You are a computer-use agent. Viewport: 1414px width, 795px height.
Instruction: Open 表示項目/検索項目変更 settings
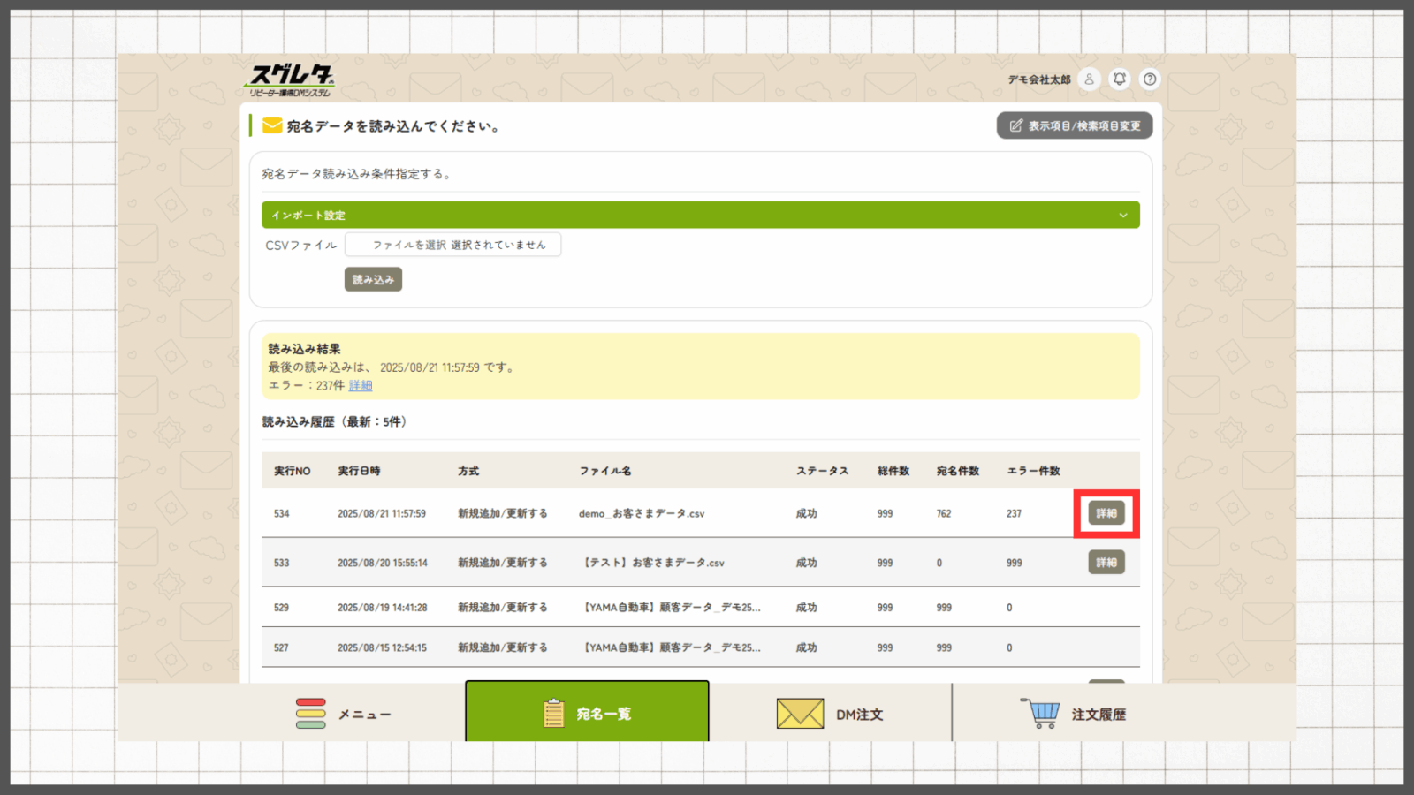click(x=1075, y=125)
